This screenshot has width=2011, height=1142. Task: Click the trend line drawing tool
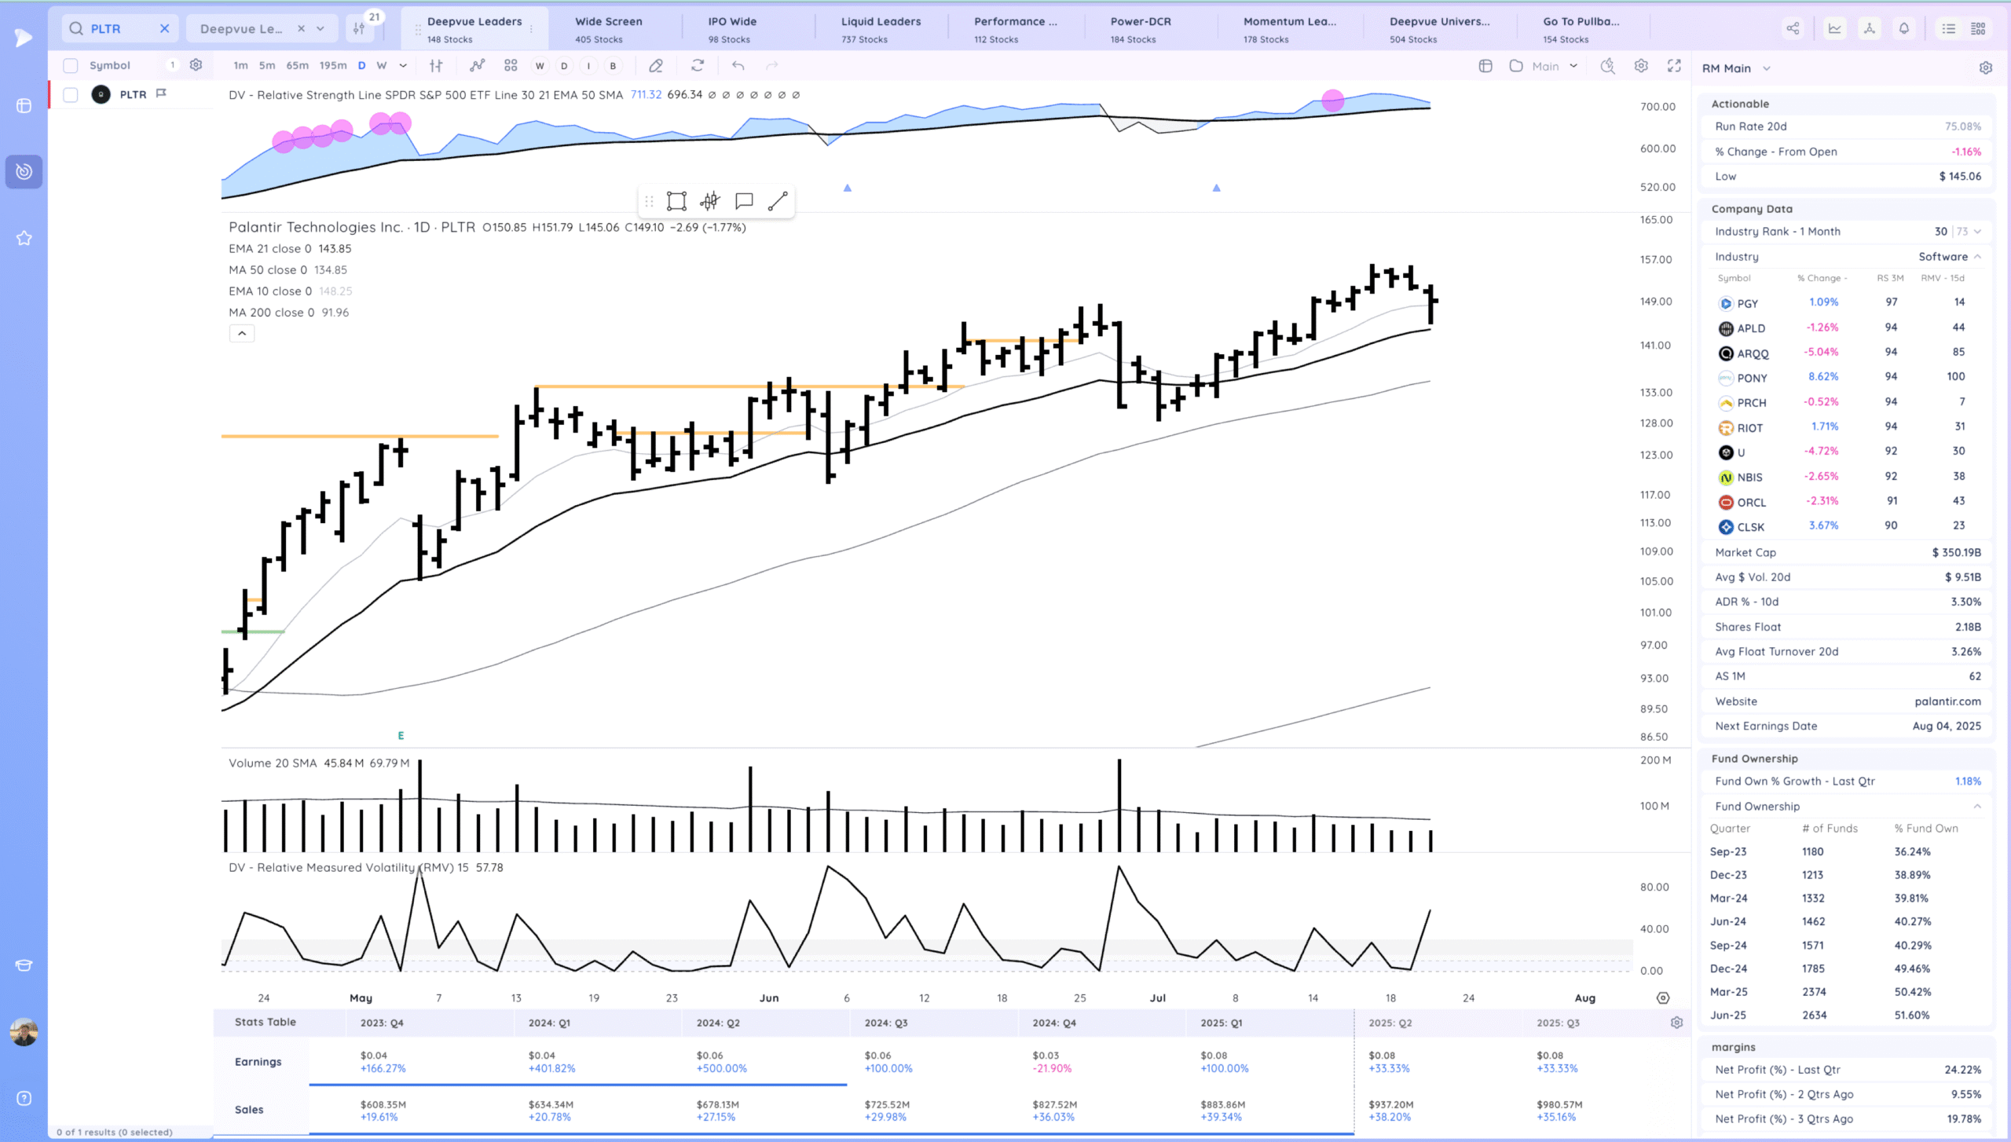pyautogui.click(x=777, y=201)
